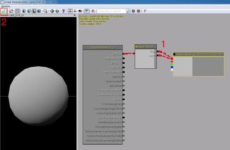Click the PreviewMaterial_0 node title

103,47
